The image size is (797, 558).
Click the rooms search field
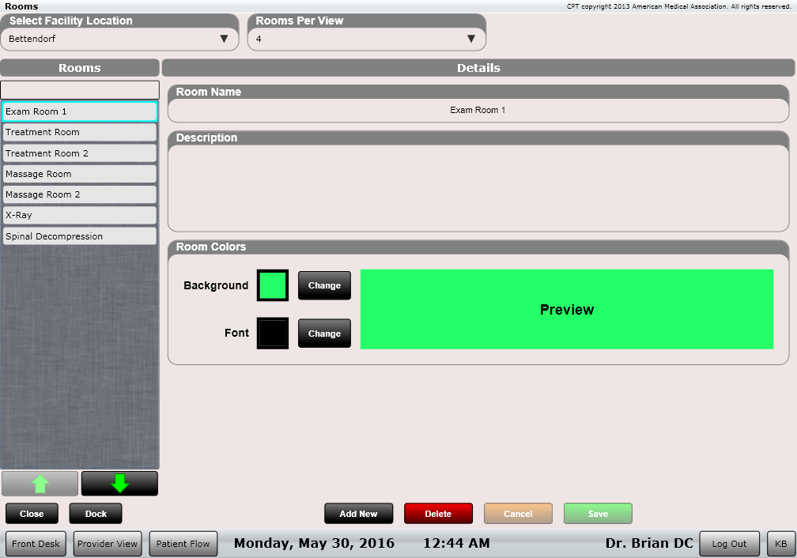point(80,90)
